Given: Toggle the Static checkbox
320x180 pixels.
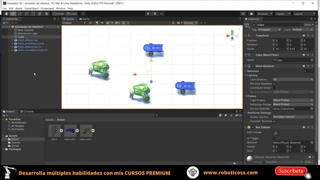Looking at the screenshot, I should point(302,24).
